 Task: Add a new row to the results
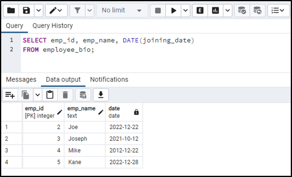[x=10, y=95]
